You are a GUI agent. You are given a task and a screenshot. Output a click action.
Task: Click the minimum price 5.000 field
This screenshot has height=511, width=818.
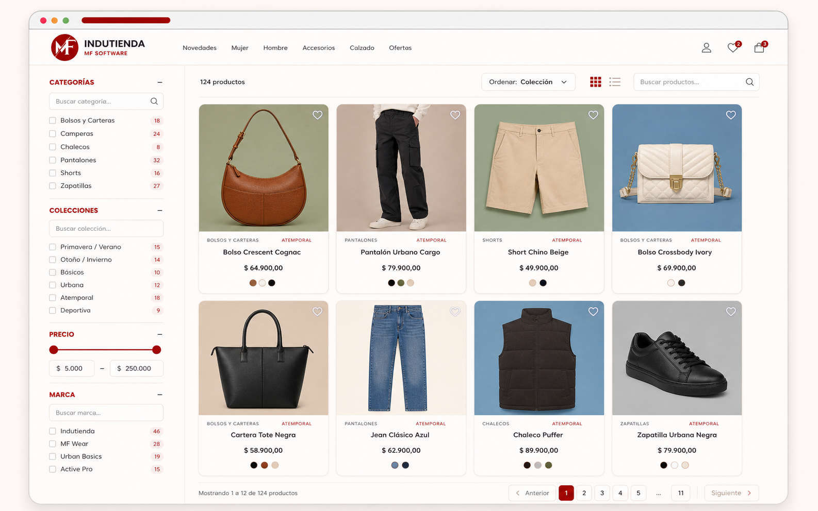point(72,368)
